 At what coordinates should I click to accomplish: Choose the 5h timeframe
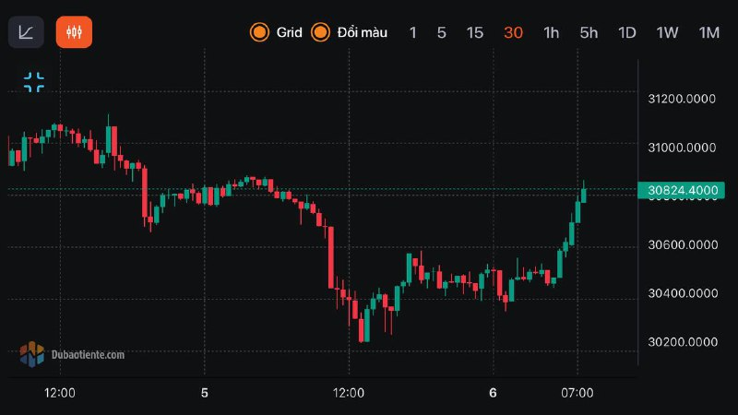[589, 32]
